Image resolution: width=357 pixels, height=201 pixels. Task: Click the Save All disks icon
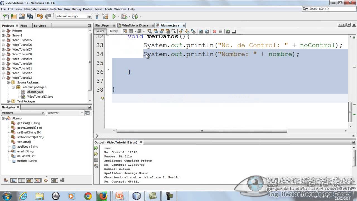(30, 16)
